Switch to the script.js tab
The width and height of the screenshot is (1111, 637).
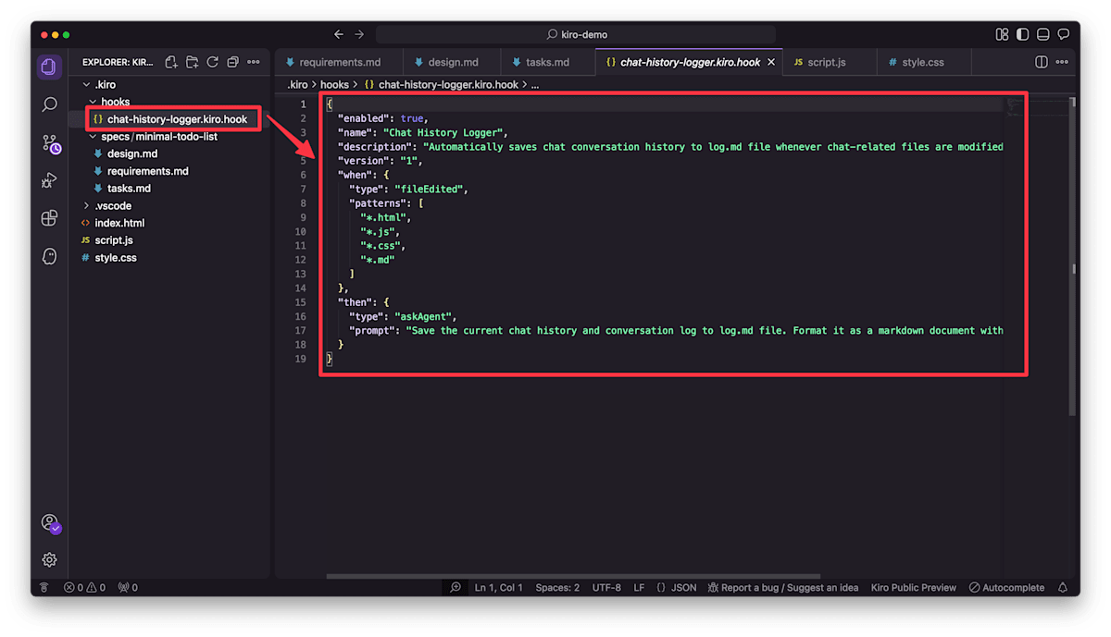coord(827,62)
